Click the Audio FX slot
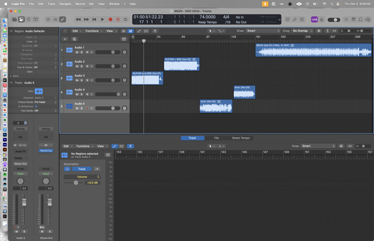This screenshot has width=374, height=241. [x=20, y=152]
